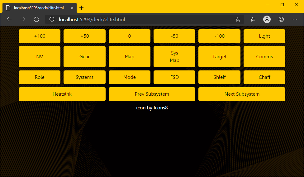Viewport: 304px width, 177px height.
Task: Toggle night vision with NV button
Action: click(40, 57)
